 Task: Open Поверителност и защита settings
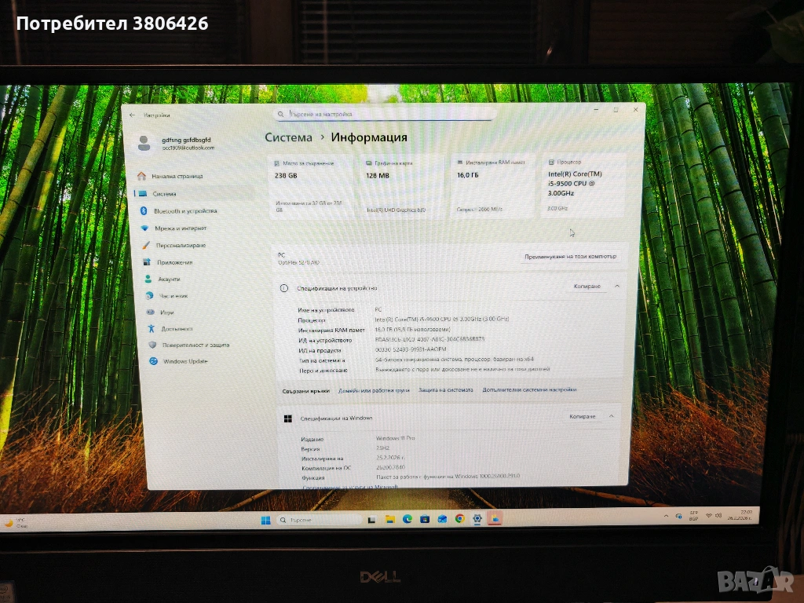(195, 345)
